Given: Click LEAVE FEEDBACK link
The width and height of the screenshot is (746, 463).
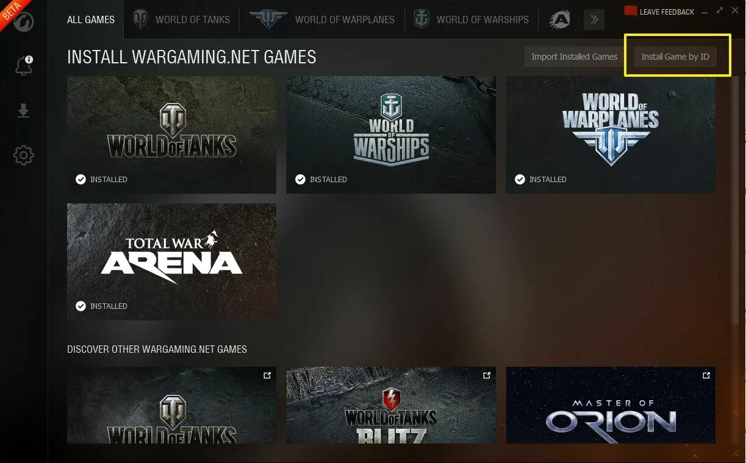Looking at the screenshot, I should [667, 12].
